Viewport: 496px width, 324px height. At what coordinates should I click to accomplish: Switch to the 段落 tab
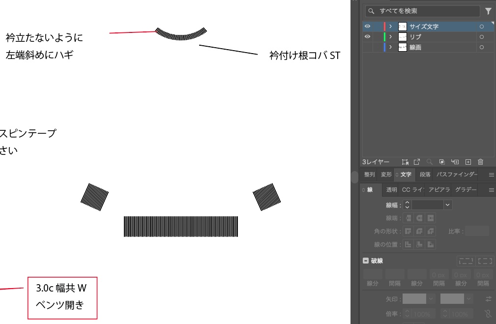tap(424, 175)
